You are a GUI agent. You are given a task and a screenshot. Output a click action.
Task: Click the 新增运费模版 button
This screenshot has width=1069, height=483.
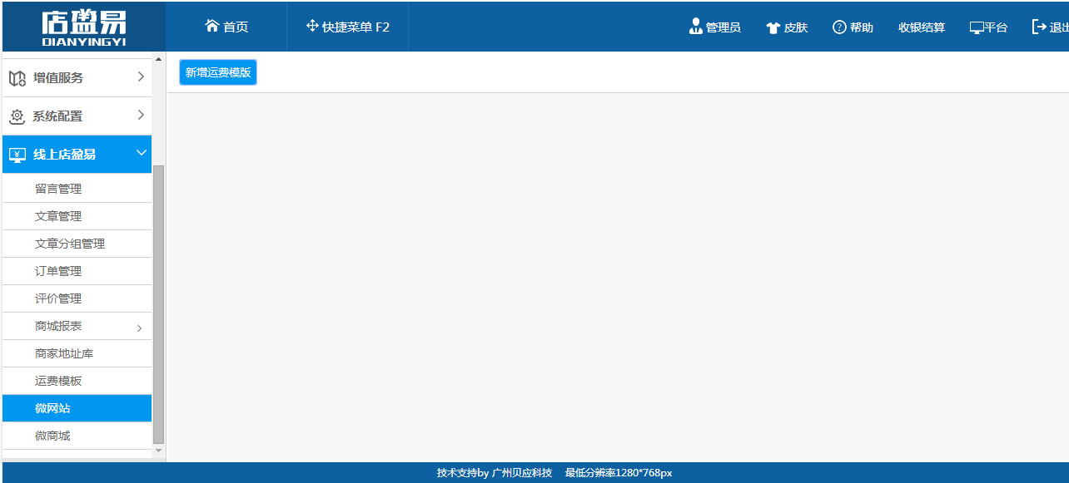coord(218,72)
